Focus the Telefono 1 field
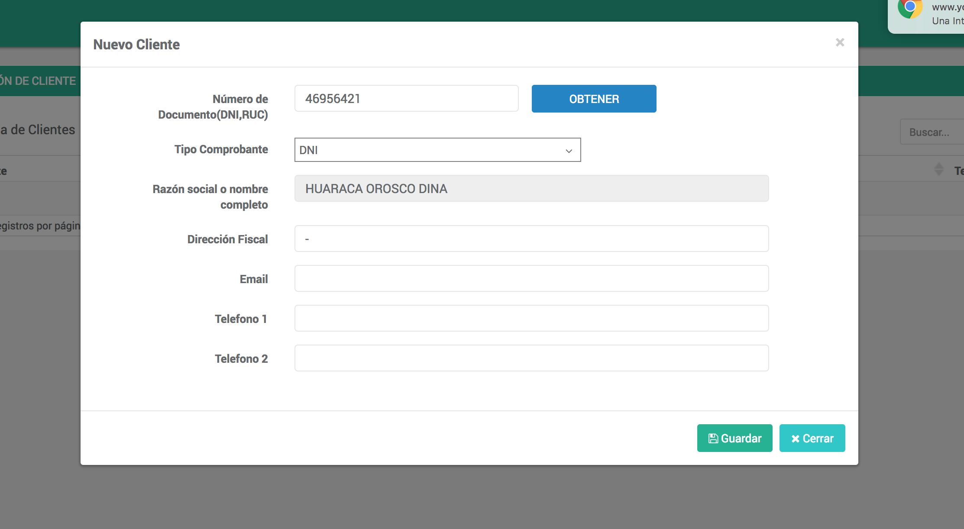 click(x=531, y=318)
